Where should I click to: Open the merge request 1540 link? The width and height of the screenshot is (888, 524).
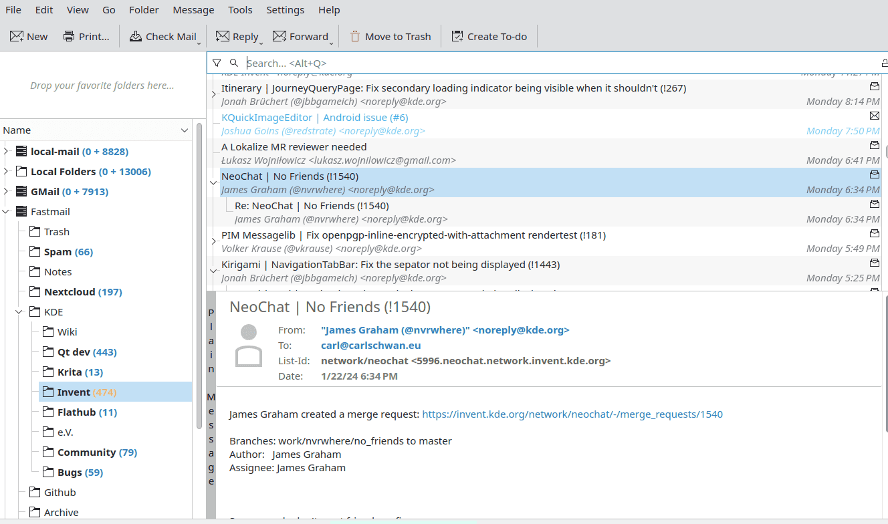tap(572, 414)
